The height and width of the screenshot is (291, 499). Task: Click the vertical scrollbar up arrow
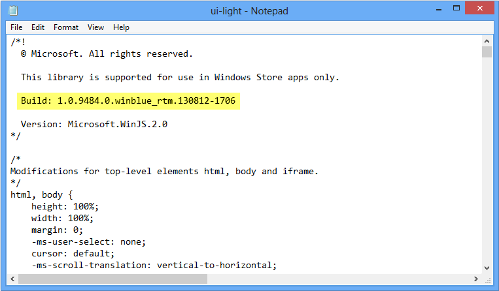[487, 41]
